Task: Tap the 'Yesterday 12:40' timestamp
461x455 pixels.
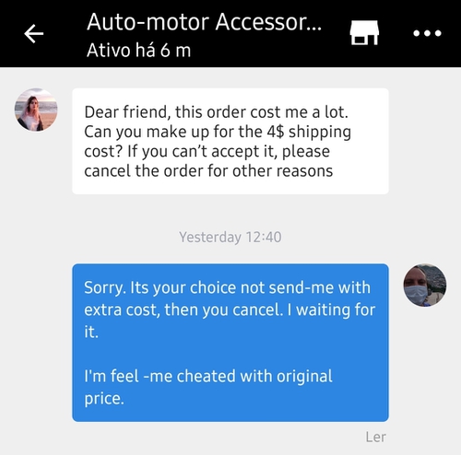Action: point(230,237)
